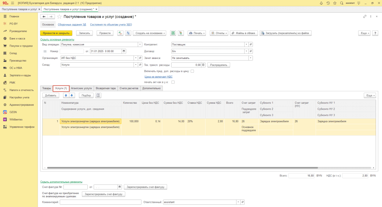The image size is (382, 207).
Task: Click the back navigation arrow
Action: (44, 17)
